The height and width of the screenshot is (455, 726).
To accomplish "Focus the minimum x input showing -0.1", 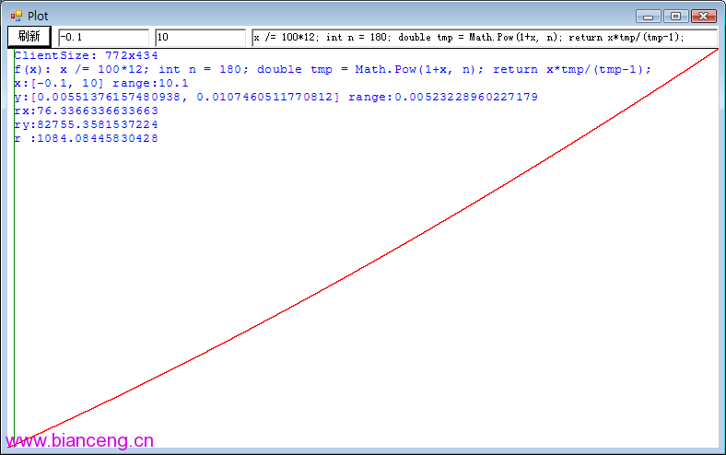I will click(x=104, y=38).
